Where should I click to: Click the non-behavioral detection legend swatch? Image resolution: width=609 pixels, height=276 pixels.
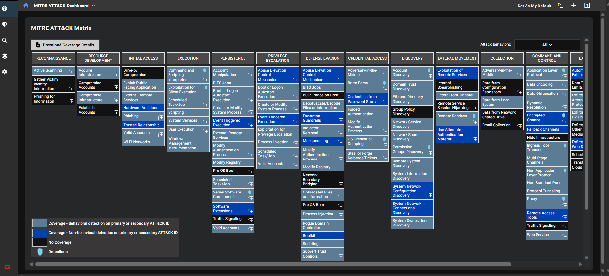tap(40, 233)
